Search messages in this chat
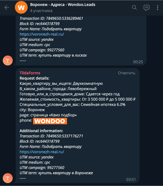The width and height of the screenshot is (163, 186). coord(134,7)
